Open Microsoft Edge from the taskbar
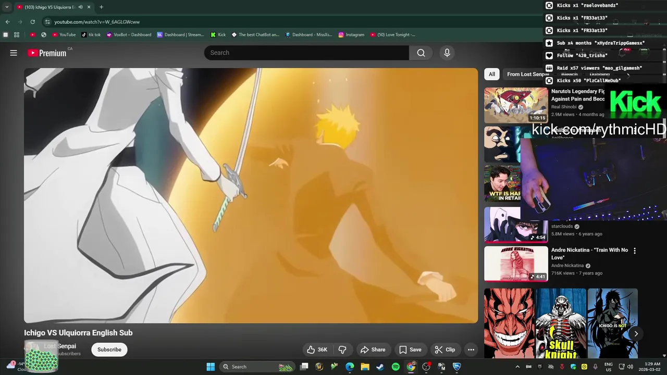This screenshot has height=375, width=667. [350, 367]
